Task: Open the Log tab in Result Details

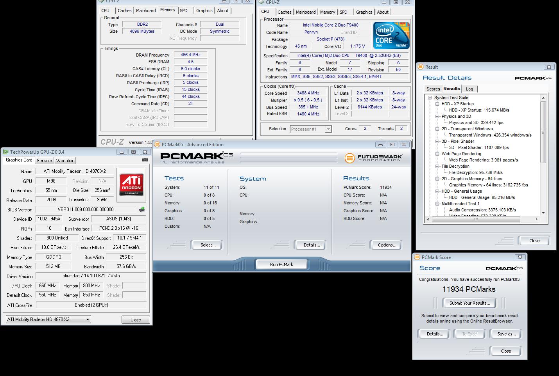Action: pyautogui.click(x=469, y=89)
